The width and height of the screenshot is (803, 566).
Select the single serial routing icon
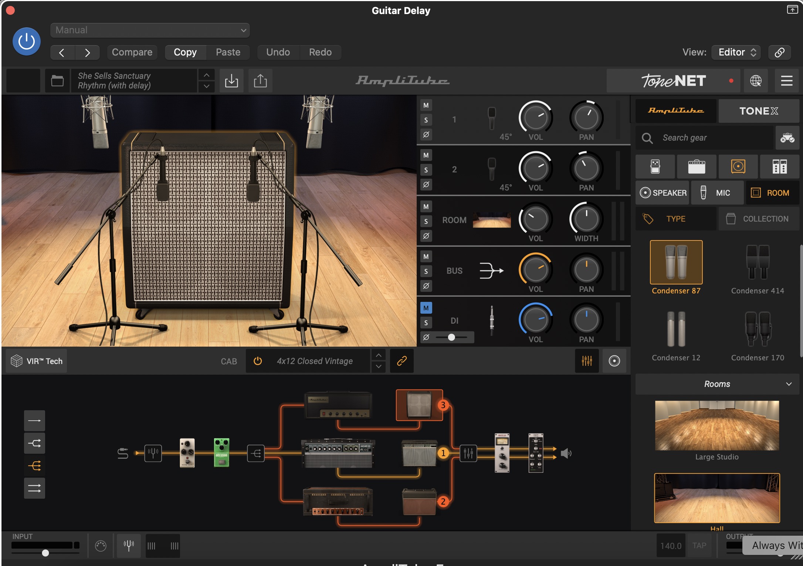[x=34, y=421]
